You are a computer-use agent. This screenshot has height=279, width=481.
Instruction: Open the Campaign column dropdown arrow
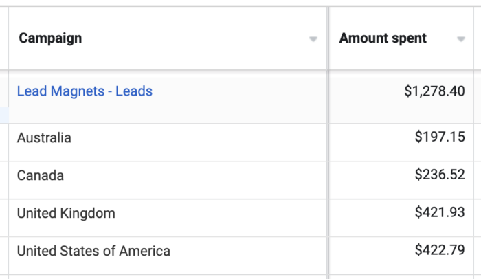[313, 39]
